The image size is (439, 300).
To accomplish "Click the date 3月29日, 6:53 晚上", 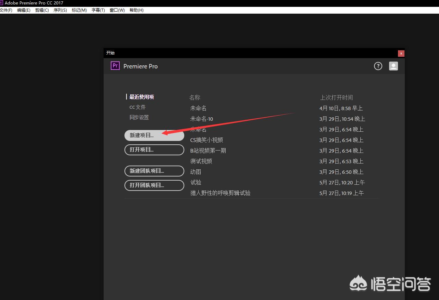I will pyautogui.click(x=341, y=161).
